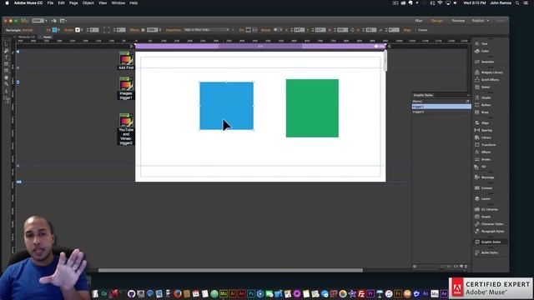Select the Add First widget on pasteboard
This screenshot has width=534, height=300.
pos(126,61)
